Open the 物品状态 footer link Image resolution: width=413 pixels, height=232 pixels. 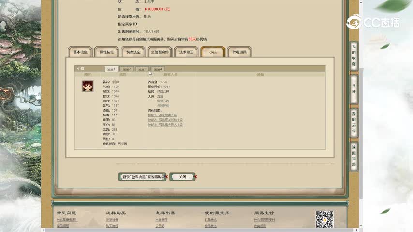pos(211,226)
